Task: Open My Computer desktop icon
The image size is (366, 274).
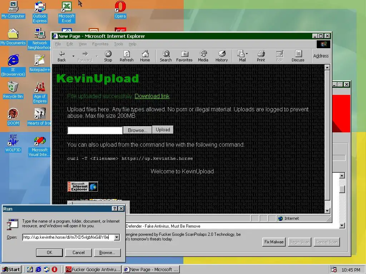Action: click(x=13, y=10)
